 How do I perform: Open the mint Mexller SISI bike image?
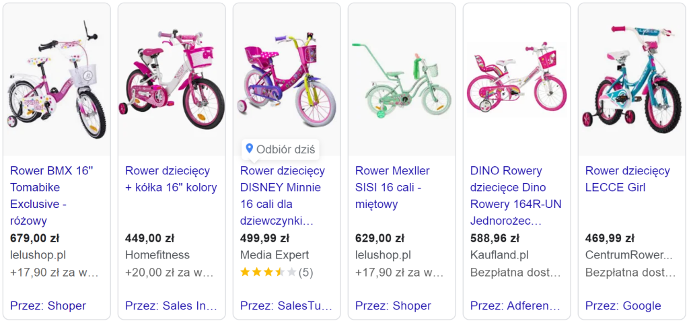tap(402, 79)
